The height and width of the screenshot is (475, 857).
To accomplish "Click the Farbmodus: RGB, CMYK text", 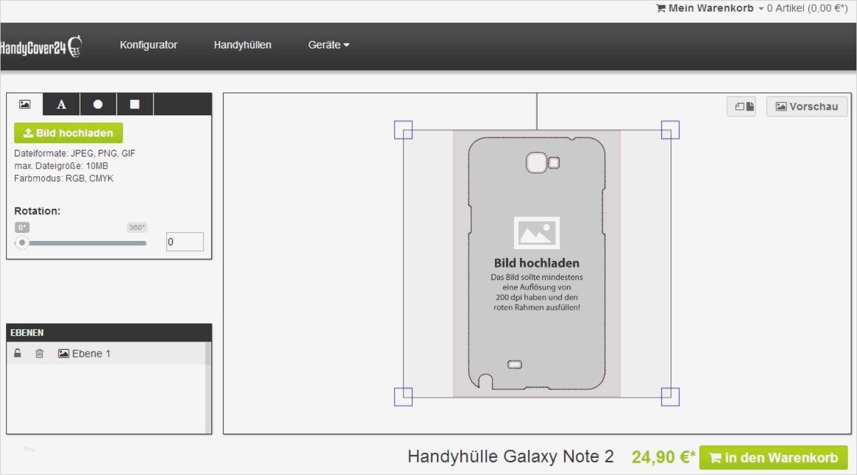I will [x=64, y=178].
